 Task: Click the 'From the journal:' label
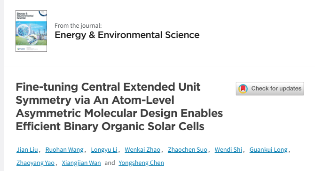[x=78, y=26]
